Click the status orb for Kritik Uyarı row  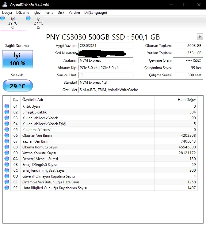pyautogui.click(x=7, y=106)
